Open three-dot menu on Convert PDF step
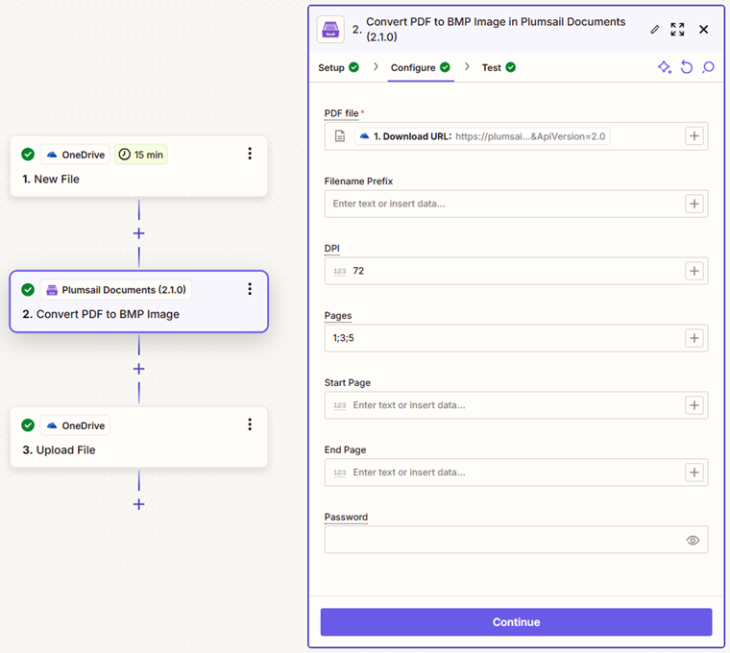The height and width of the screenshot is (653, 730). pos(250,289)
